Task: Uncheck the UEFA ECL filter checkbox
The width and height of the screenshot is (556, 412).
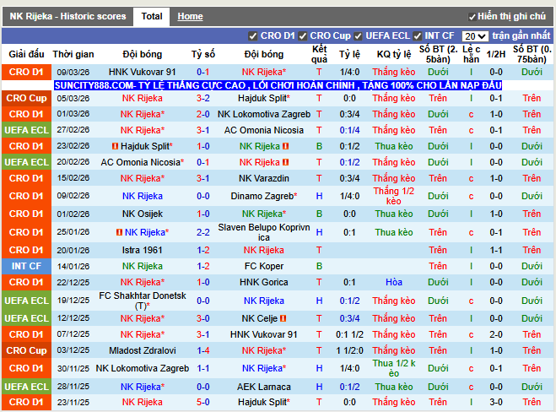Action: tap(358, 36)
